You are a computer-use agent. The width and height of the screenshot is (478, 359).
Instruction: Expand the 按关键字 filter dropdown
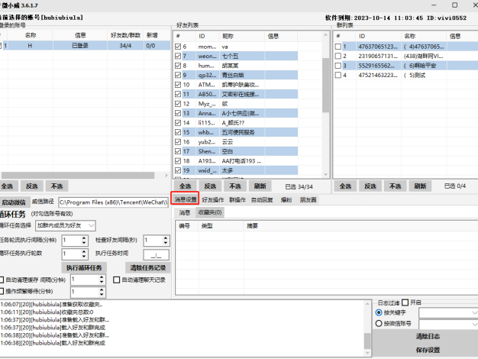447,312
